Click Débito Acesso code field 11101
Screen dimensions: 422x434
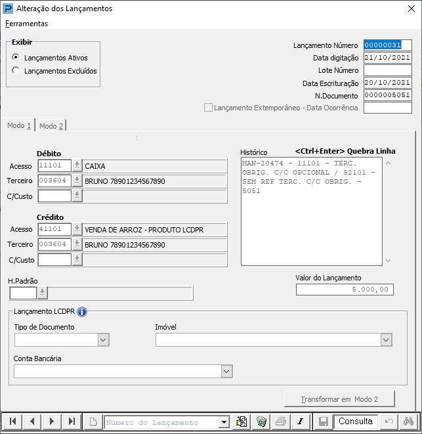54,165
